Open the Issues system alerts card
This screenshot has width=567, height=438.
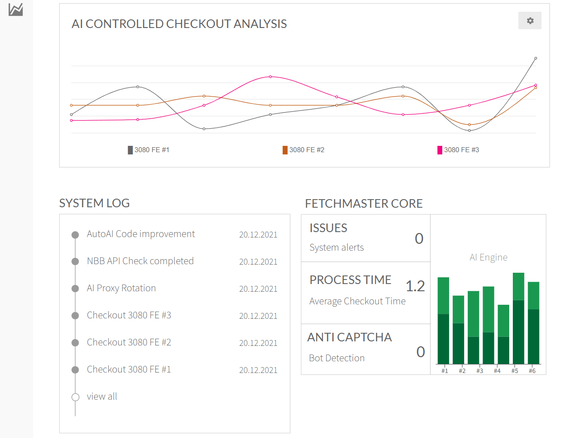click(x=366, y=238)
